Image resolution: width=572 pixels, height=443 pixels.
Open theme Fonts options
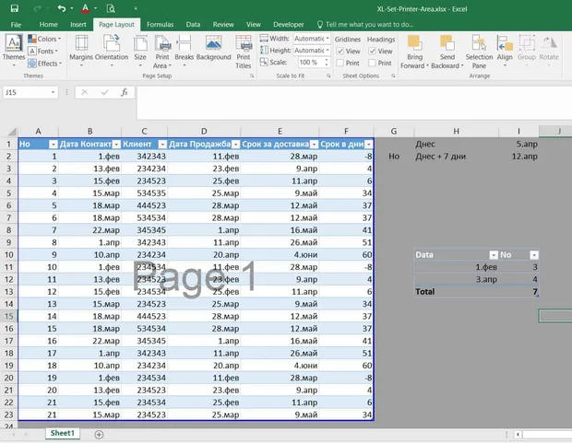tap(43, 51)
